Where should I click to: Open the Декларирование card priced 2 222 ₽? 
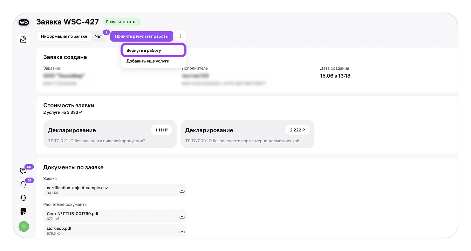(247, 134)
